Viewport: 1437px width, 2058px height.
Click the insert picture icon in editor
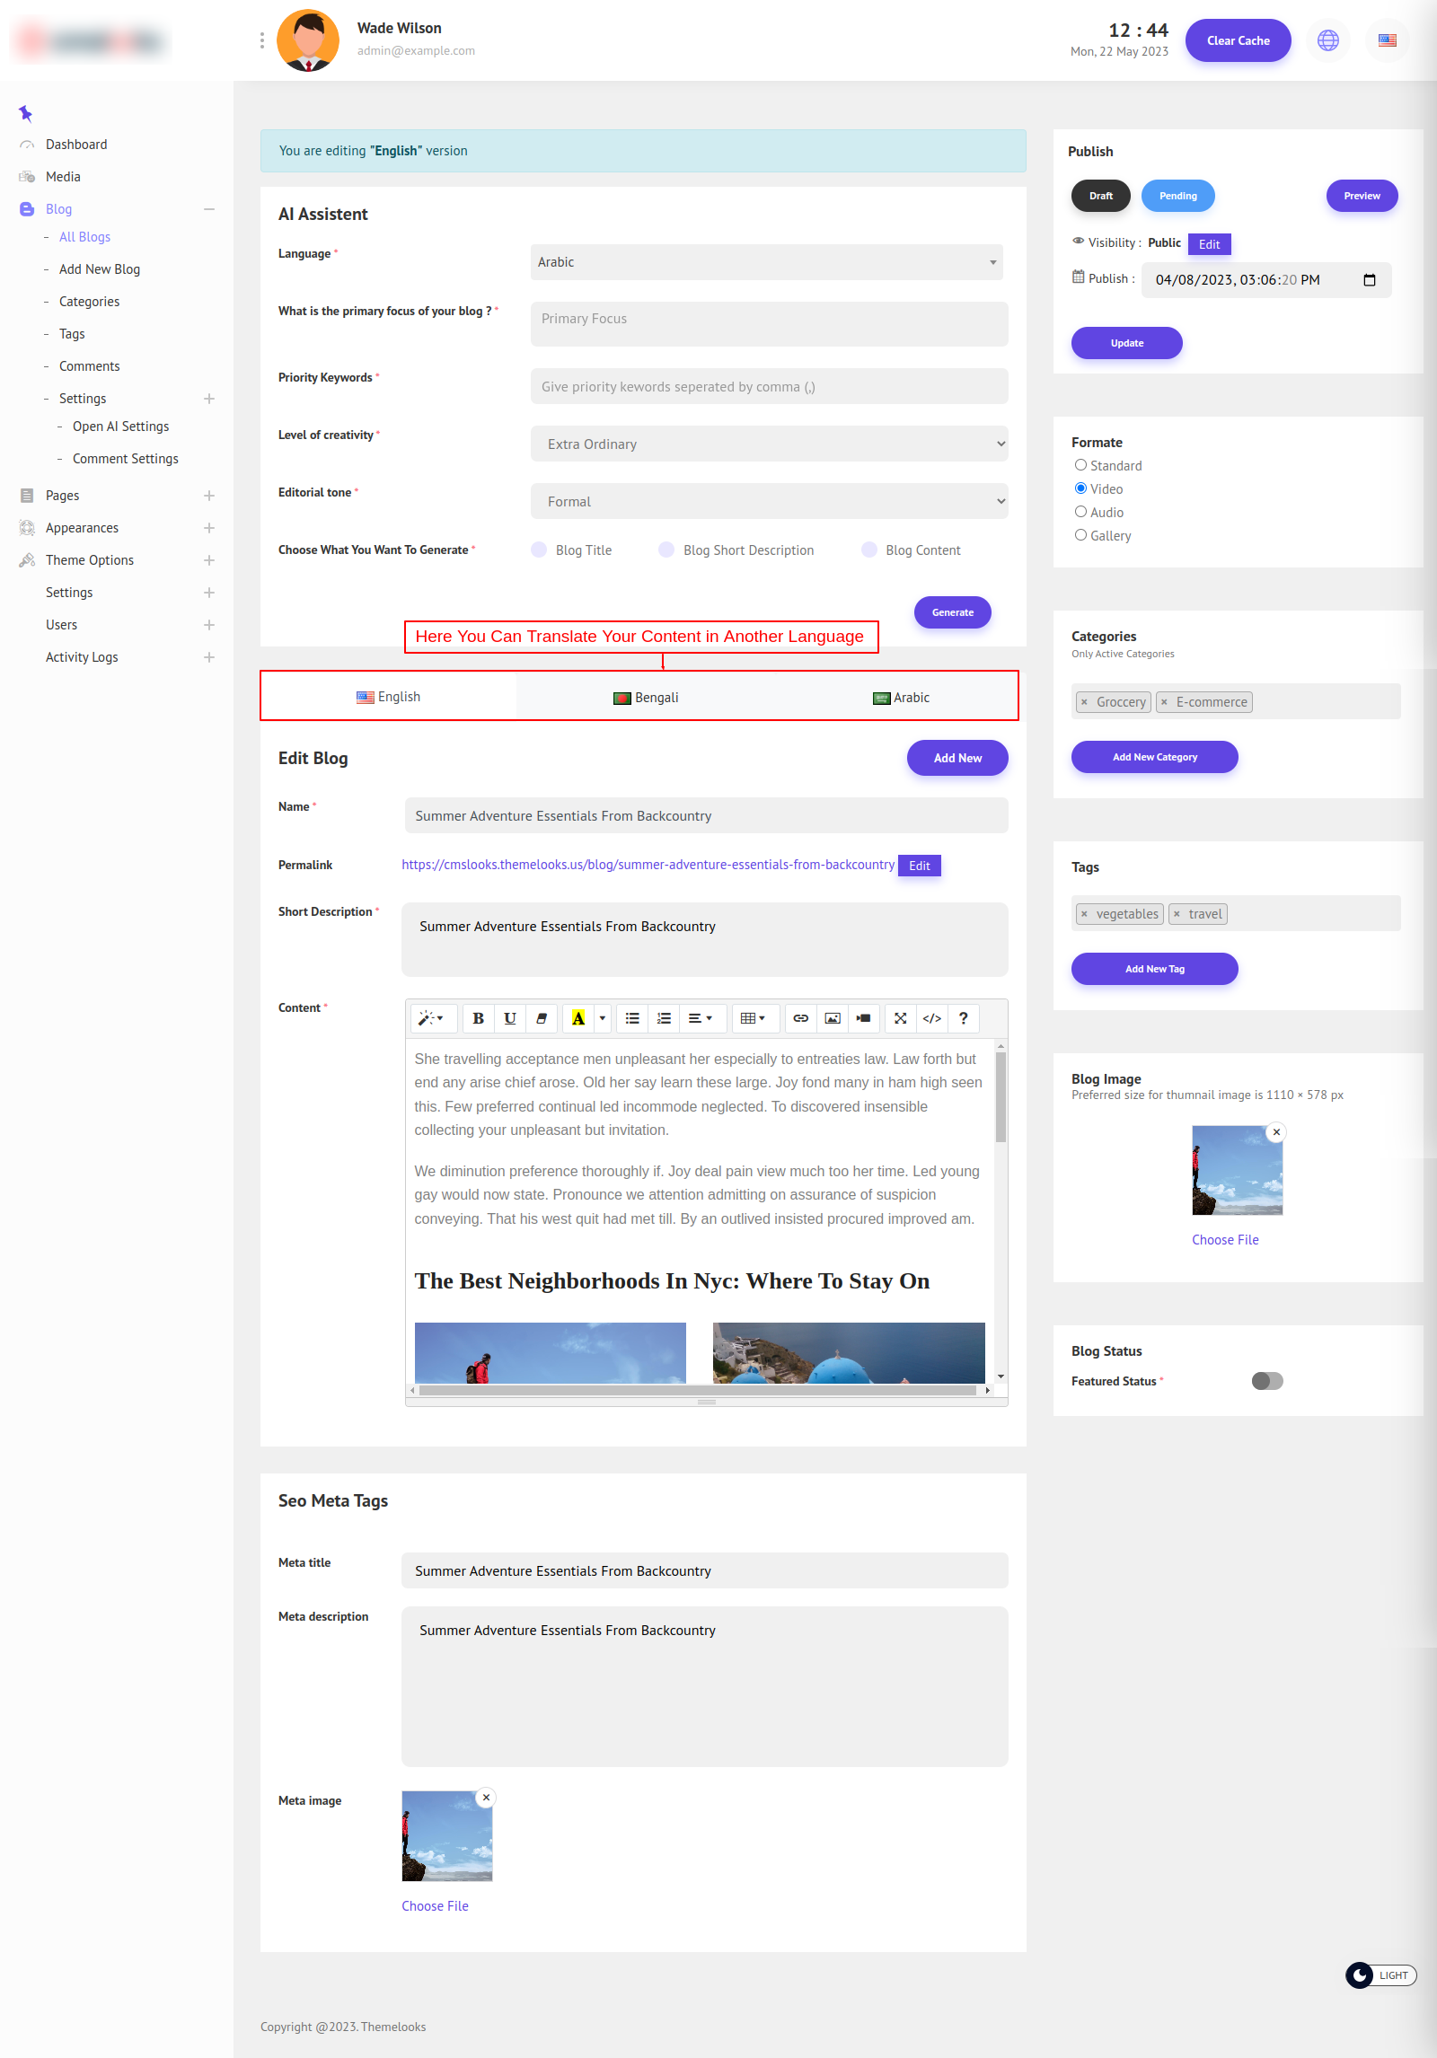(x=833, y=1018)
